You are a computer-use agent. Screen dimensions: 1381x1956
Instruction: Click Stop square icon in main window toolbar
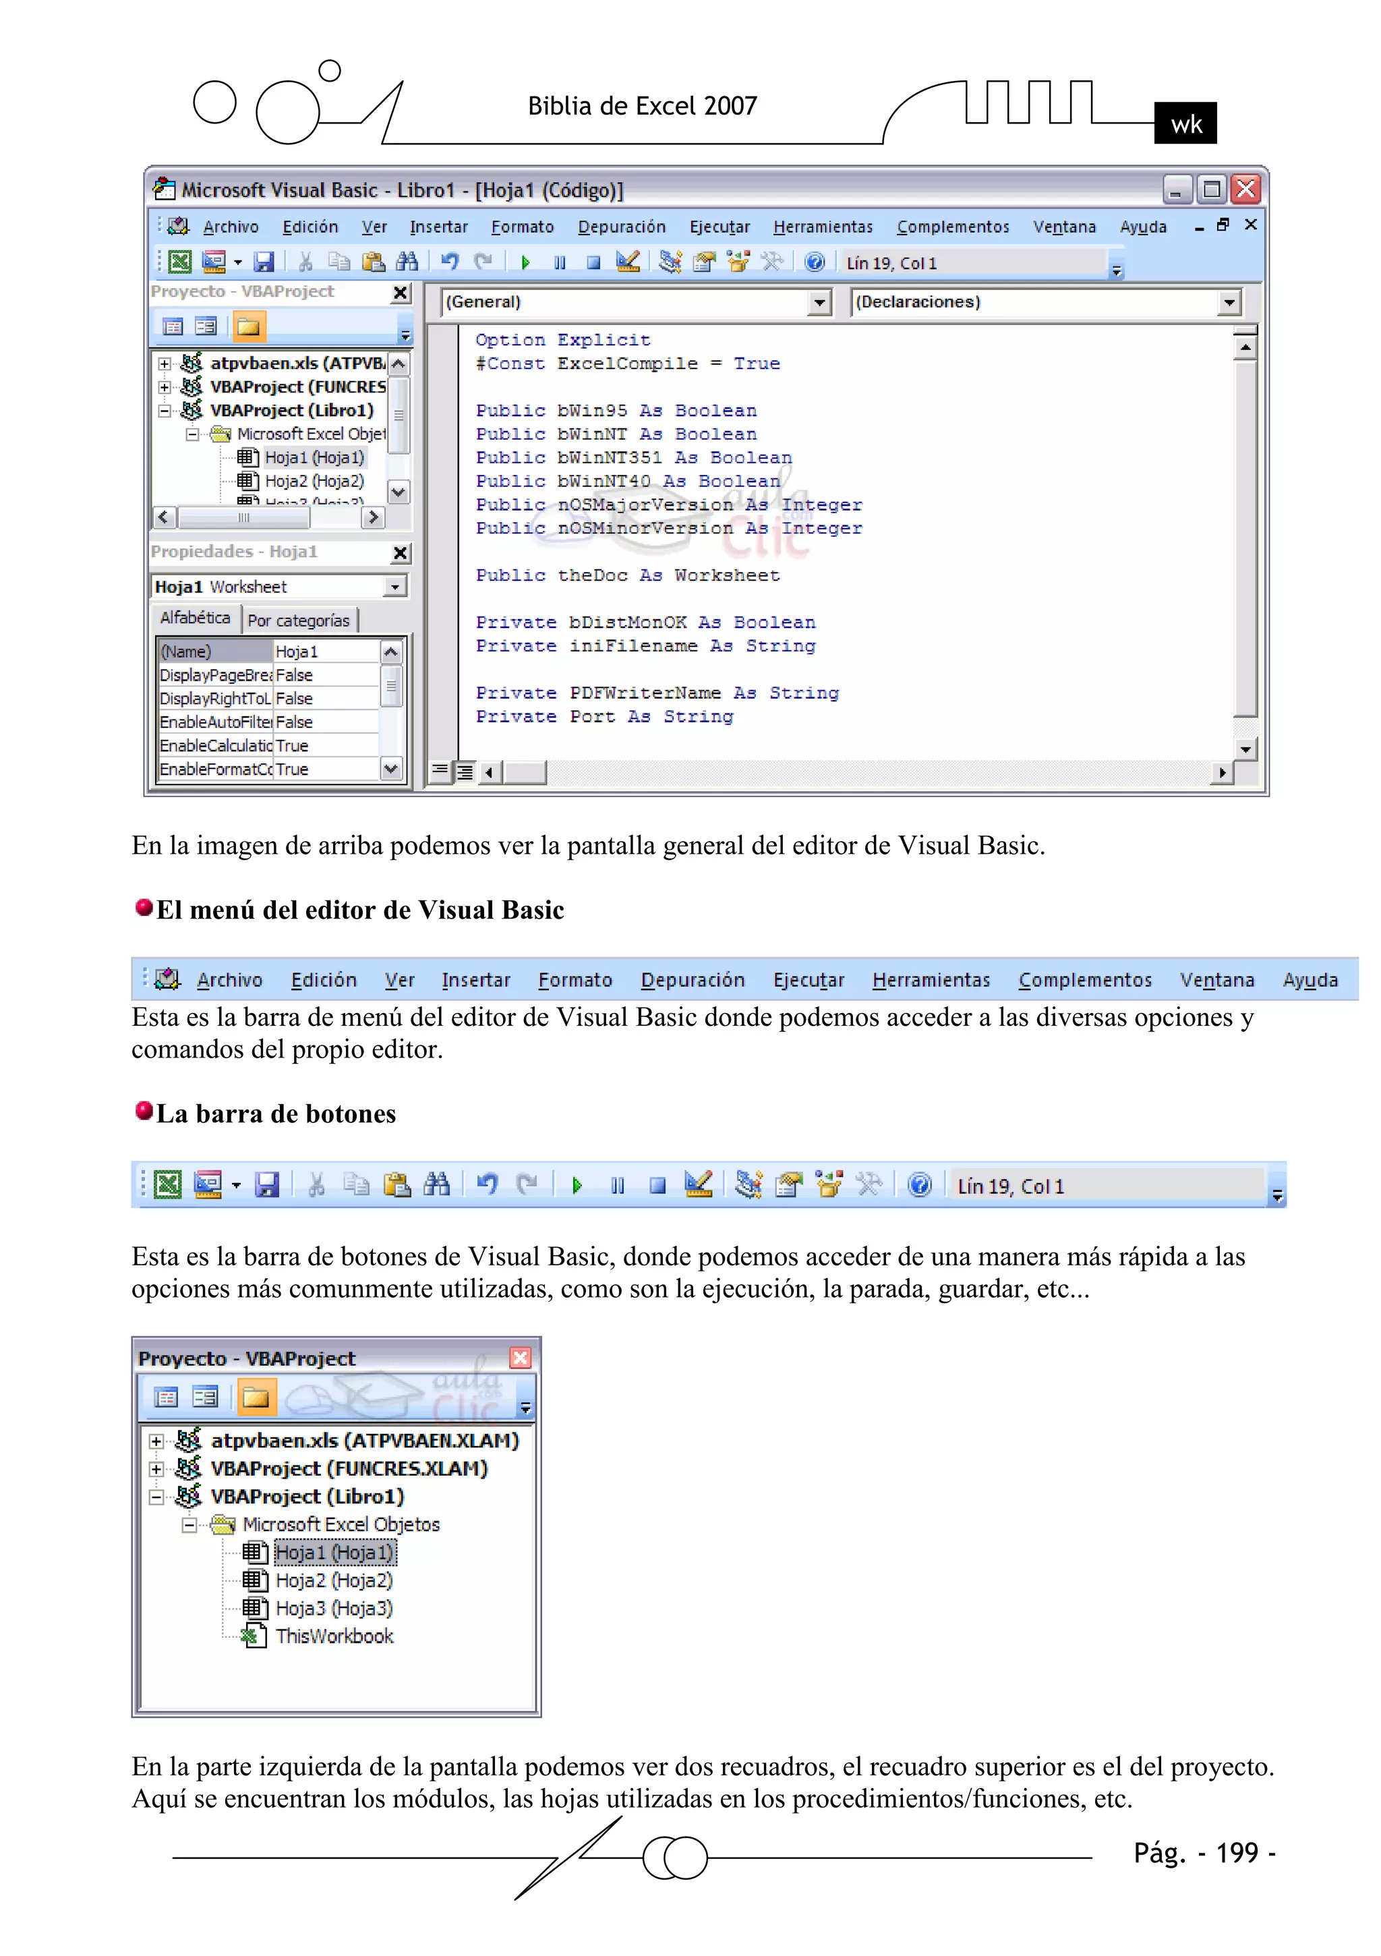[x=594, y=262]
